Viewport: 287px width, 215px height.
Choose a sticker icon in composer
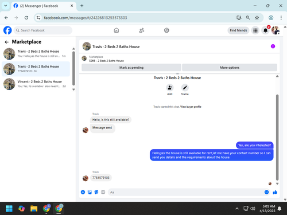pos(96,192)
